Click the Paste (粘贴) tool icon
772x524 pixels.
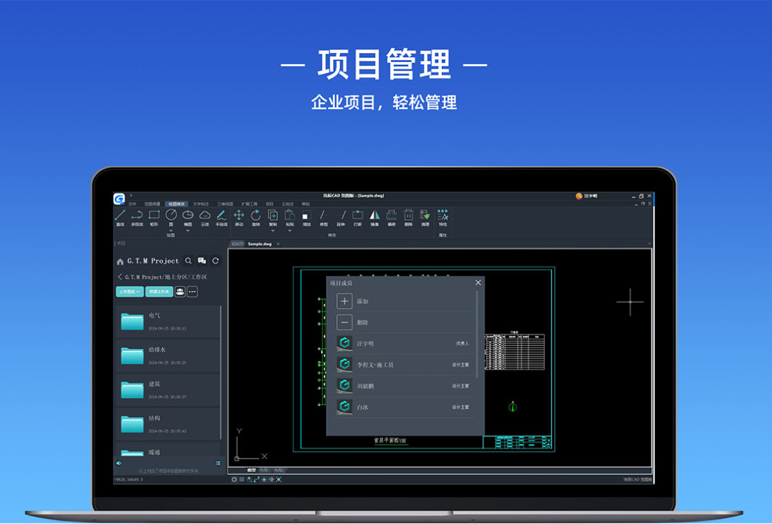point(289,215)
